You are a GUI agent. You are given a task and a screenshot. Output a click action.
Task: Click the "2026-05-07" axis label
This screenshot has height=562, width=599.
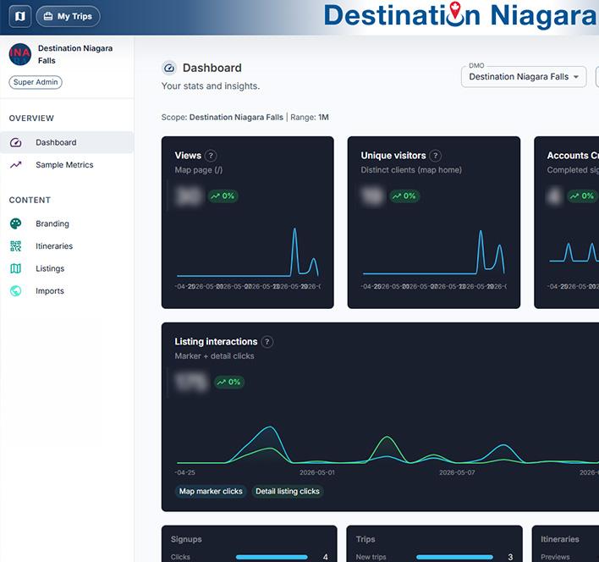457,473
